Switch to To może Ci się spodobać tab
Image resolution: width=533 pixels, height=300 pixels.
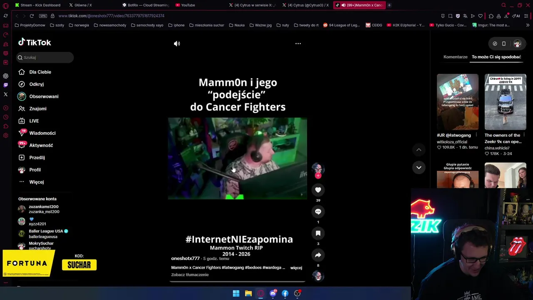[496, 57]
